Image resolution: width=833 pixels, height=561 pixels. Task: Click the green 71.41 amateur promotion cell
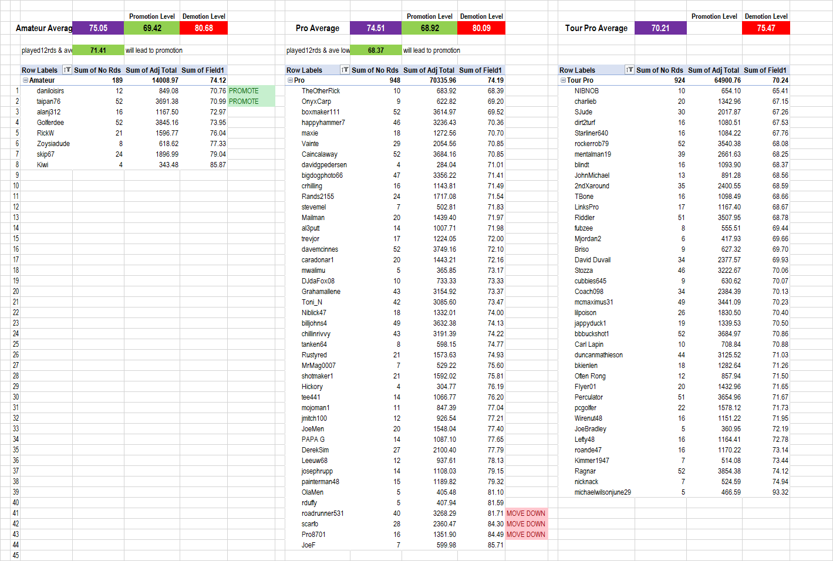tap(98, 50)
